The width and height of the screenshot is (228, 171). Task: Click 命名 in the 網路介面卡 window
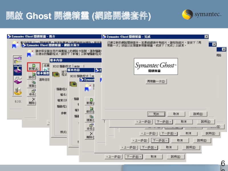pyautogui.click(x=32, y=93)
